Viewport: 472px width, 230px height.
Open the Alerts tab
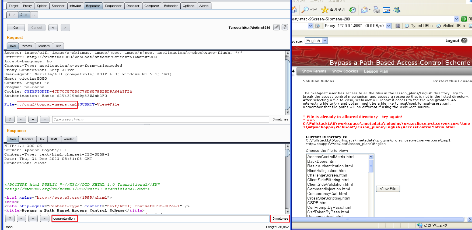pos(204,6)
